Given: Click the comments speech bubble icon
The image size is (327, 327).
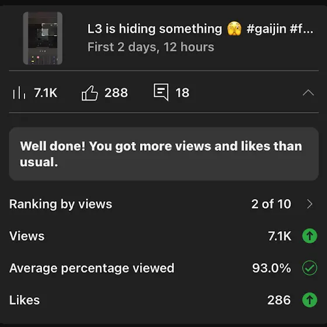Looking at the screenshot, I should click(x=161, y=92).
